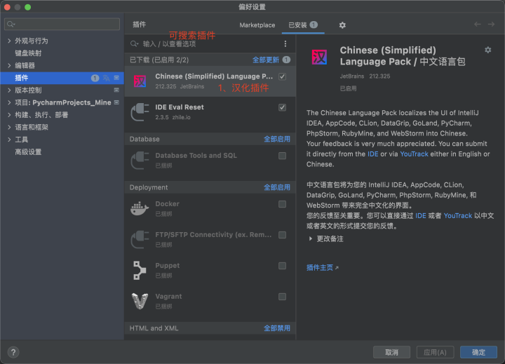Expand the 语言和框架 section
505x364 pixels.
(9, 127)
